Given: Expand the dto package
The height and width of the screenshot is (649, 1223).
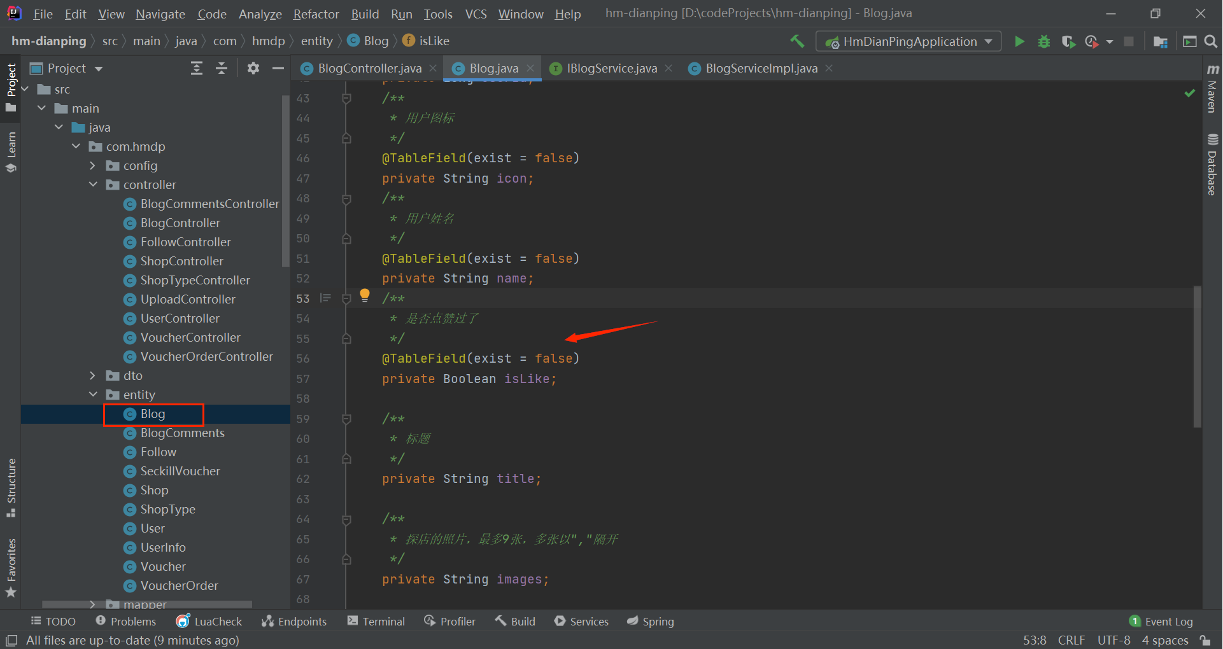Looking at the screenshot, I should (93, 375).
